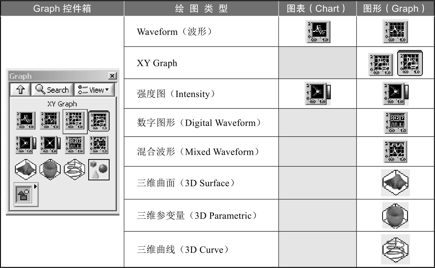Click the '绘图类型' header cell
Screen dimensions: 435x268
click(201, 8)
